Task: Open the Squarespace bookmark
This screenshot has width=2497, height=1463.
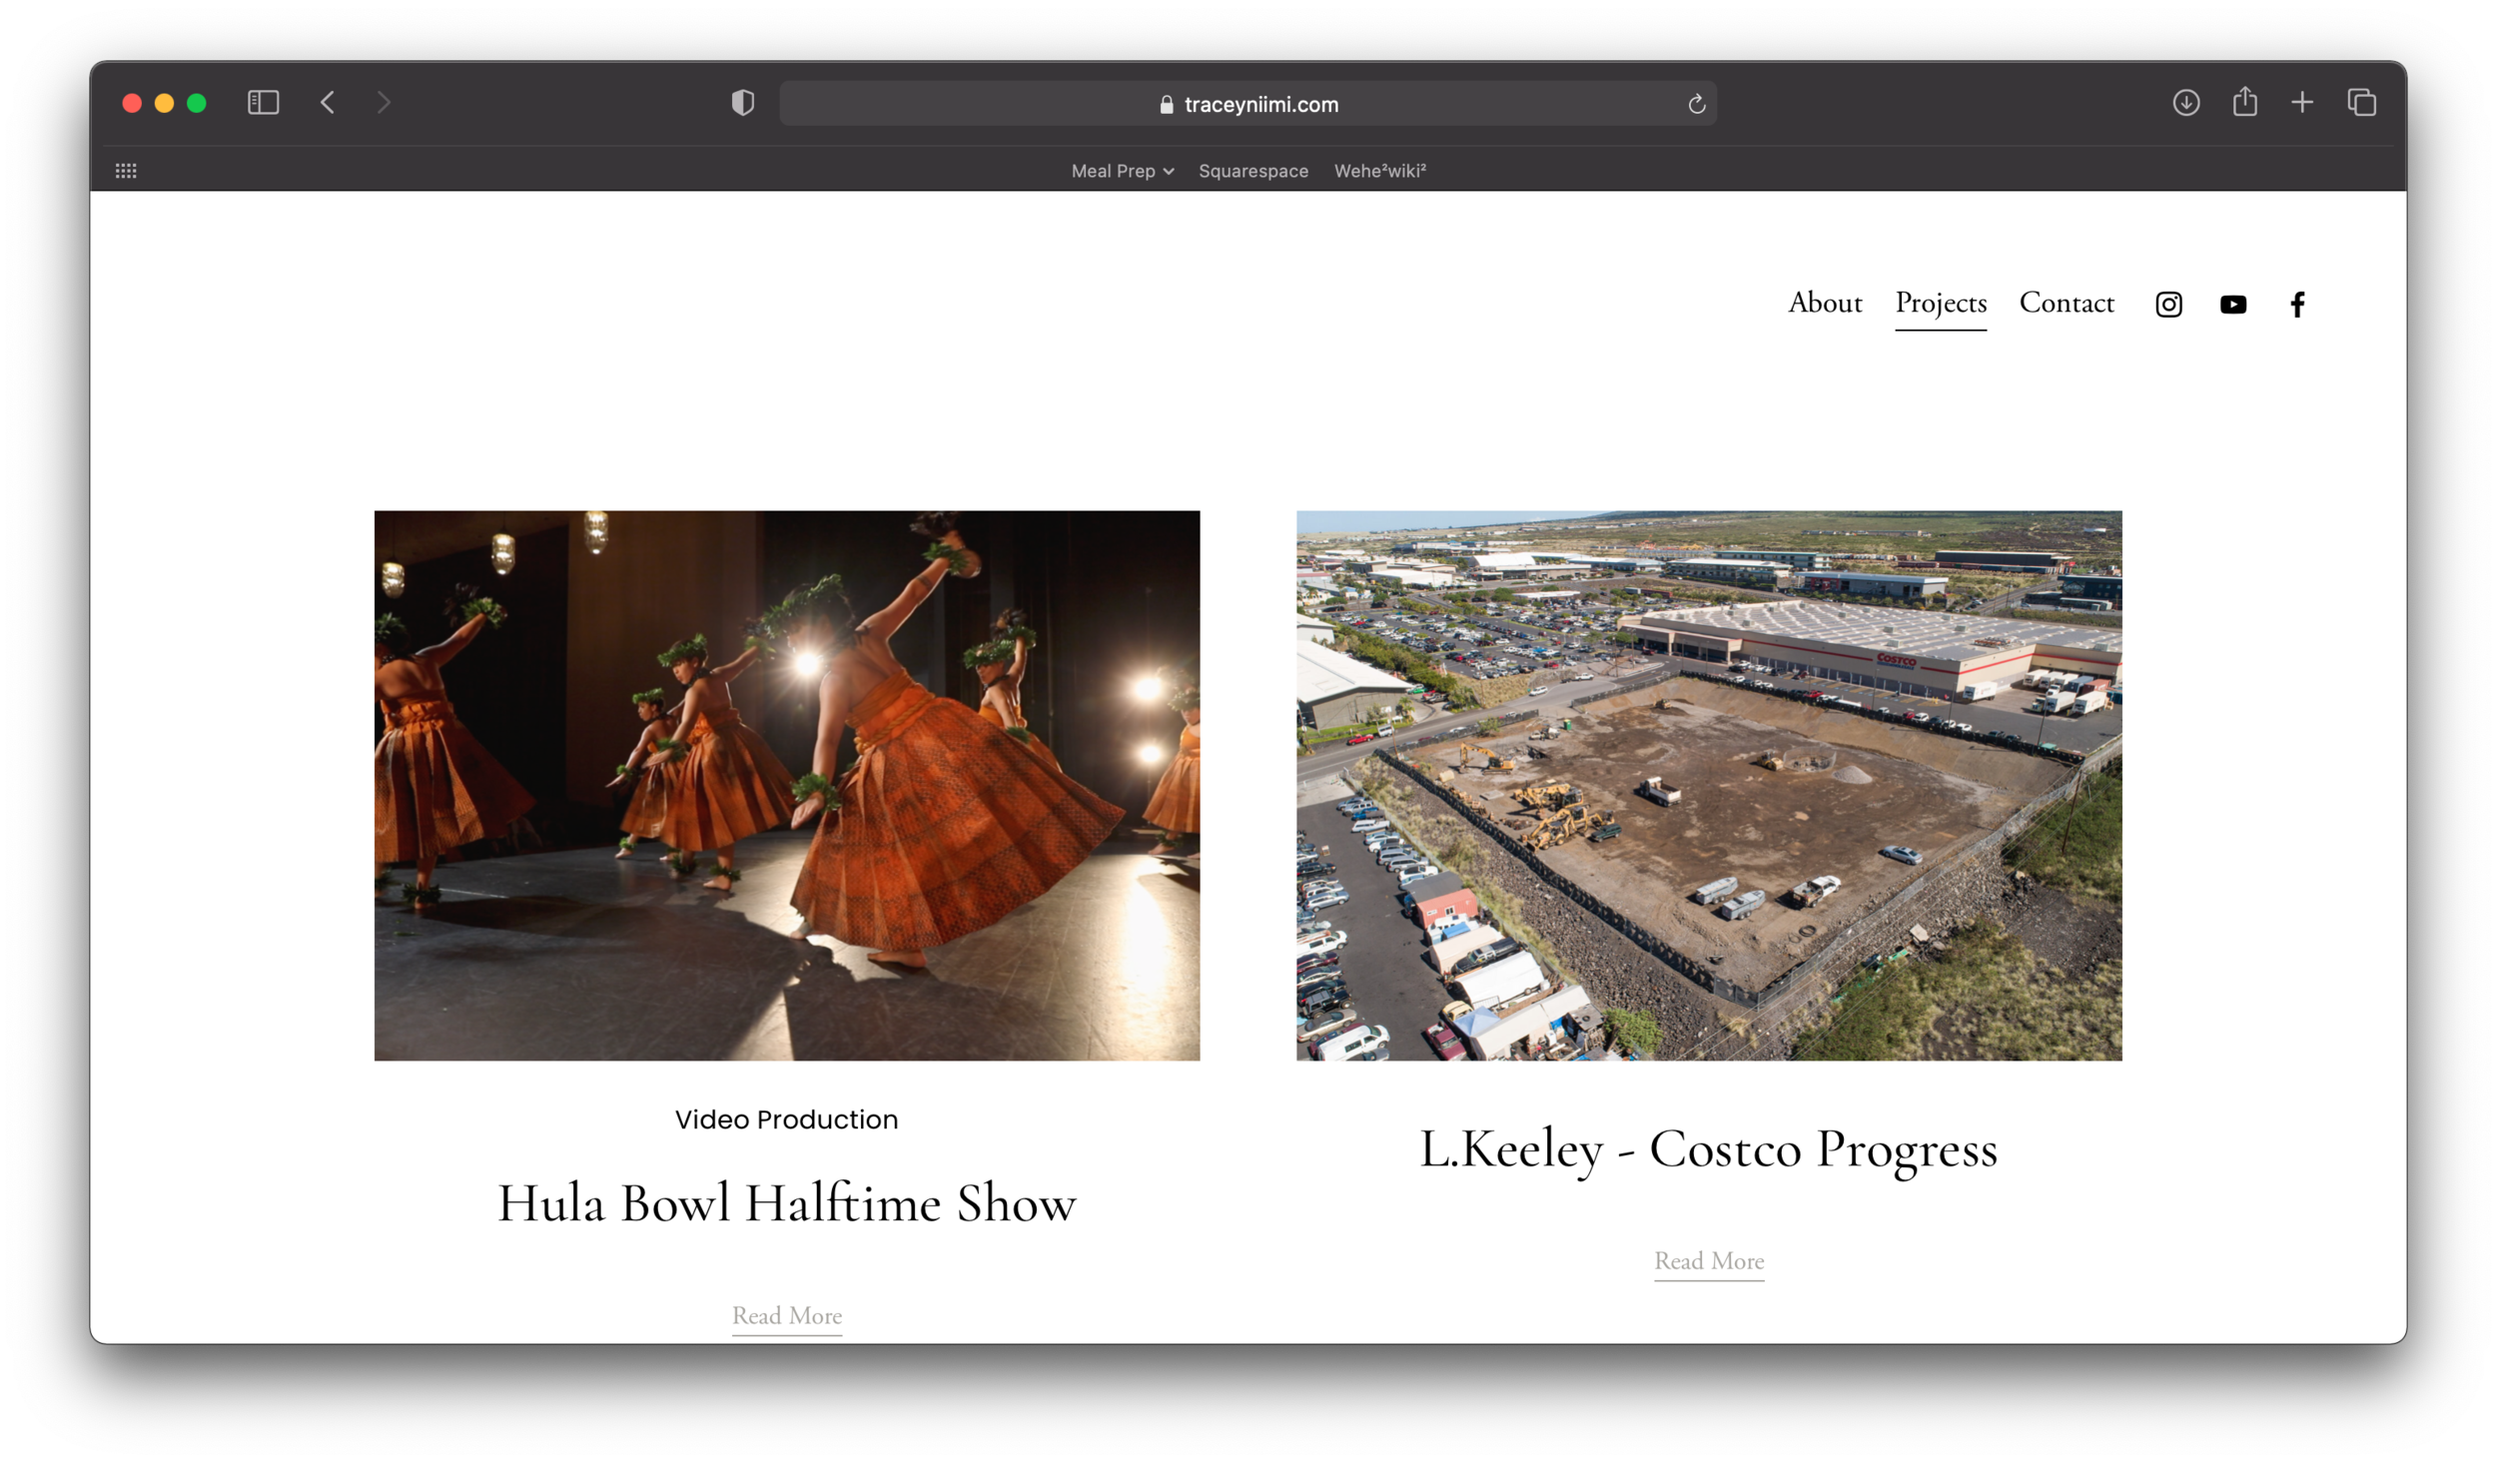Action: 1252,171
